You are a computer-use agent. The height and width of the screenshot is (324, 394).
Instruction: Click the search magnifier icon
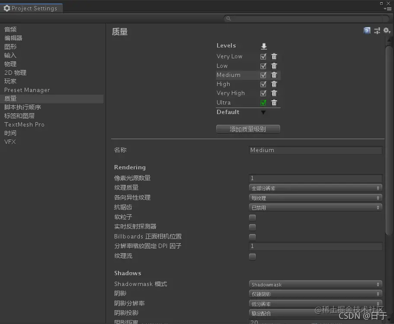[x=228, y=18]
